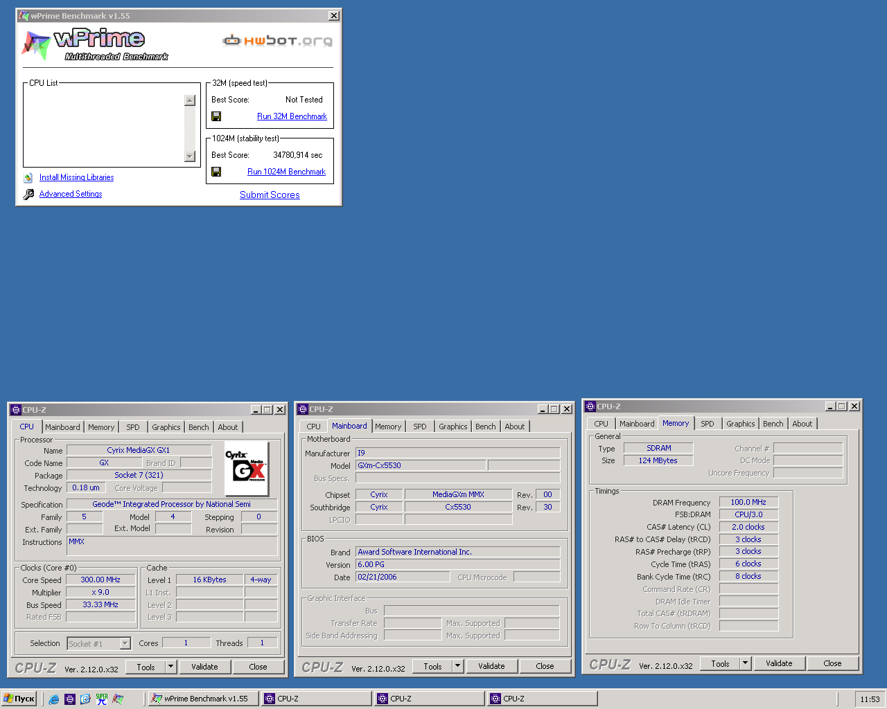Click CPU List scrollbar down arrow
Image resolution: width=887 pixels, height=709 pixels.
(190, 156)
